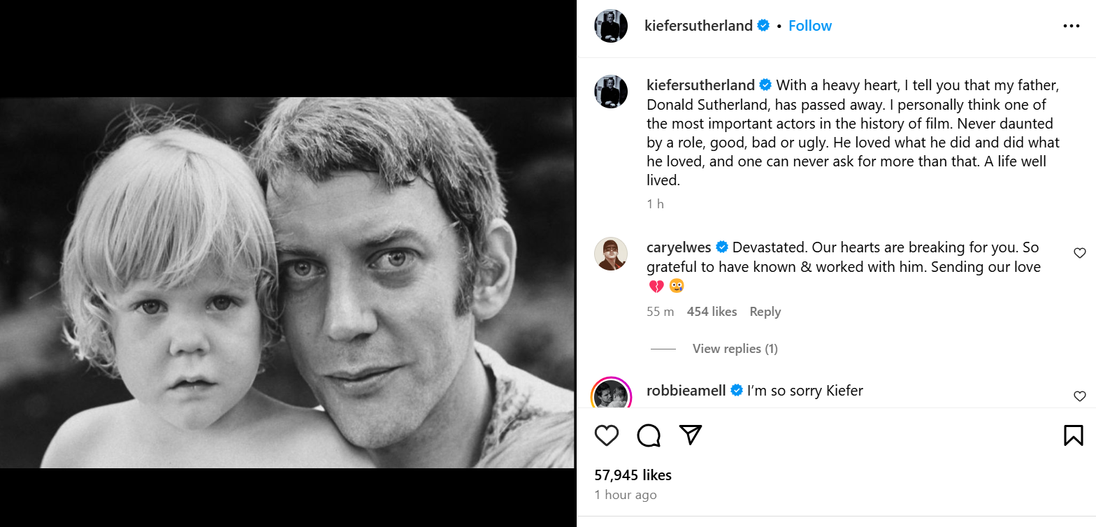Click kiefersutherland avatar beside the caption
The height and width of the screenshot is (527, 1096).
coord(611,92)
